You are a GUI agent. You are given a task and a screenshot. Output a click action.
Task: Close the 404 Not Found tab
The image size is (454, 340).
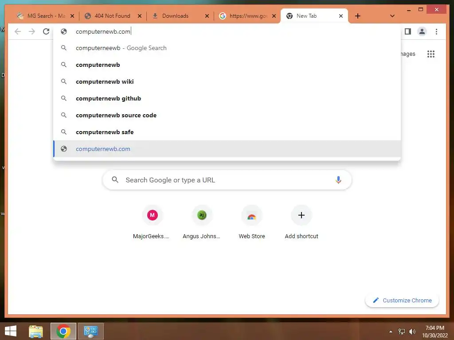(x=140, y=16)
